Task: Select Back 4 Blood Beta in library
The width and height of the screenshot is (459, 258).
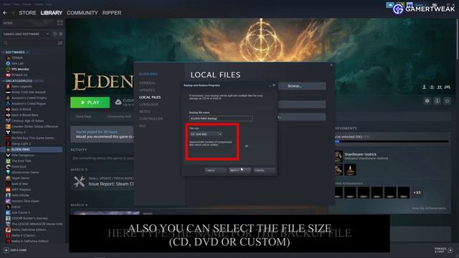Action: click(x=25, y=115)
